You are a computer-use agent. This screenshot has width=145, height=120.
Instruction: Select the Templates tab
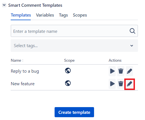click(21, 15)
